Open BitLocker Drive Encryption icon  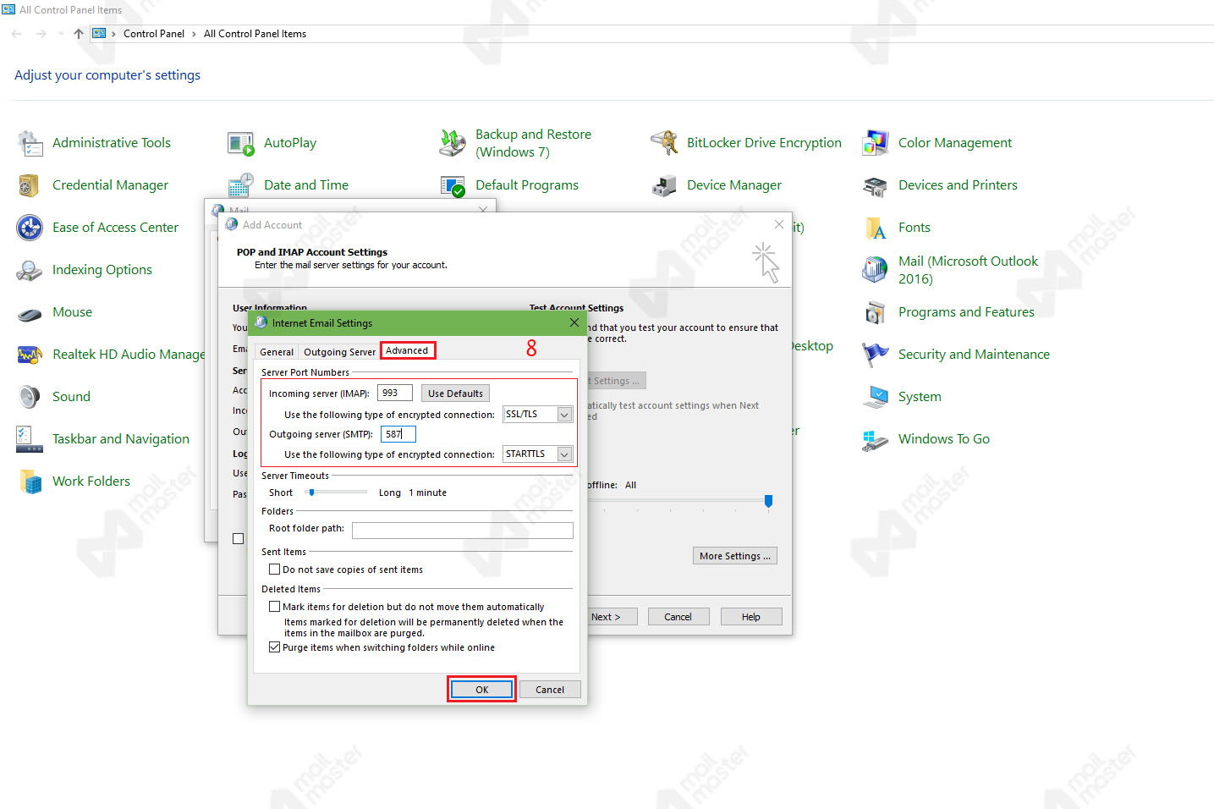click(x=664, y=143)
